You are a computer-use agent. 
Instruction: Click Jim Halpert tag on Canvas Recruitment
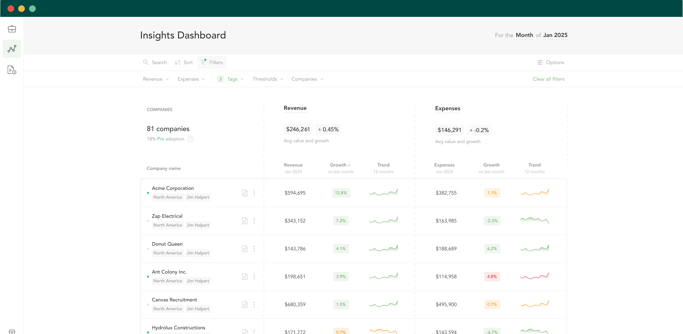pyautogui.click(x=198, y=309)
